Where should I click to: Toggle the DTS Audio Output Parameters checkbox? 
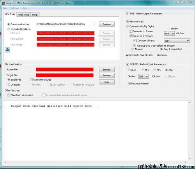click(128, 14)
